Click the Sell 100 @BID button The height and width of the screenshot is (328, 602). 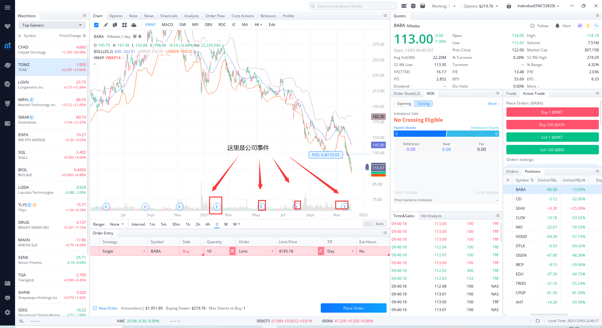[x=552, y=150]
